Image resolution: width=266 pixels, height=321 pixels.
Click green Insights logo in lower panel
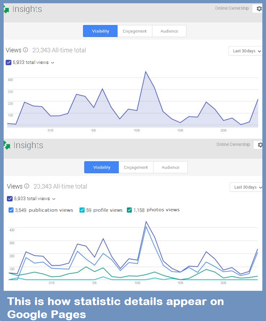(7, 146)
